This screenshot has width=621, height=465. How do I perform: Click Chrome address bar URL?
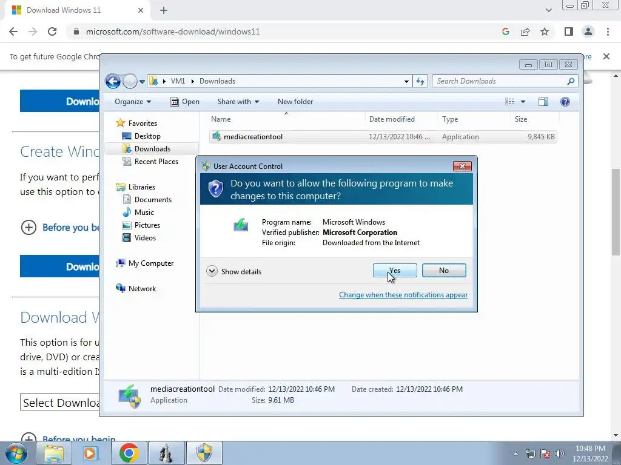tap(173, 31)
